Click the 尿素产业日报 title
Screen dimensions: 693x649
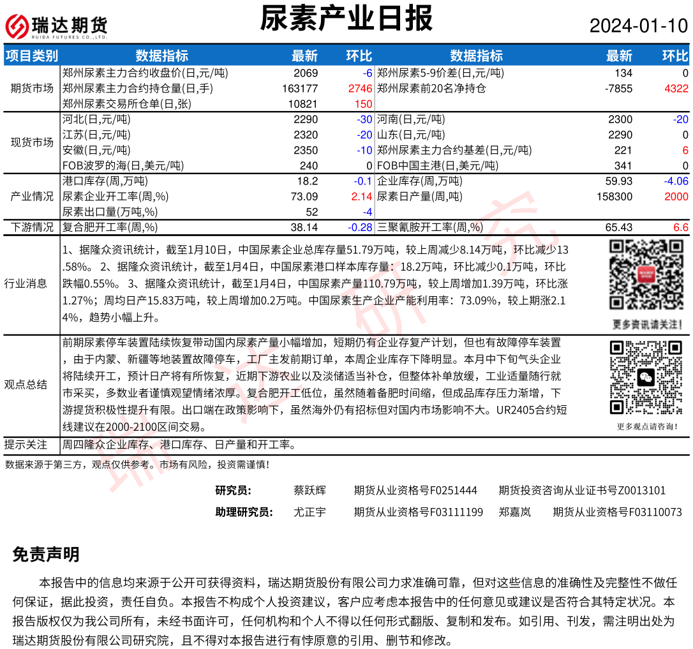tap(346, 19)
